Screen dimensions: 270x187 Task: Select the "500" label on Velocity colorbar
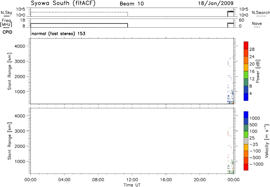[253, 125]
